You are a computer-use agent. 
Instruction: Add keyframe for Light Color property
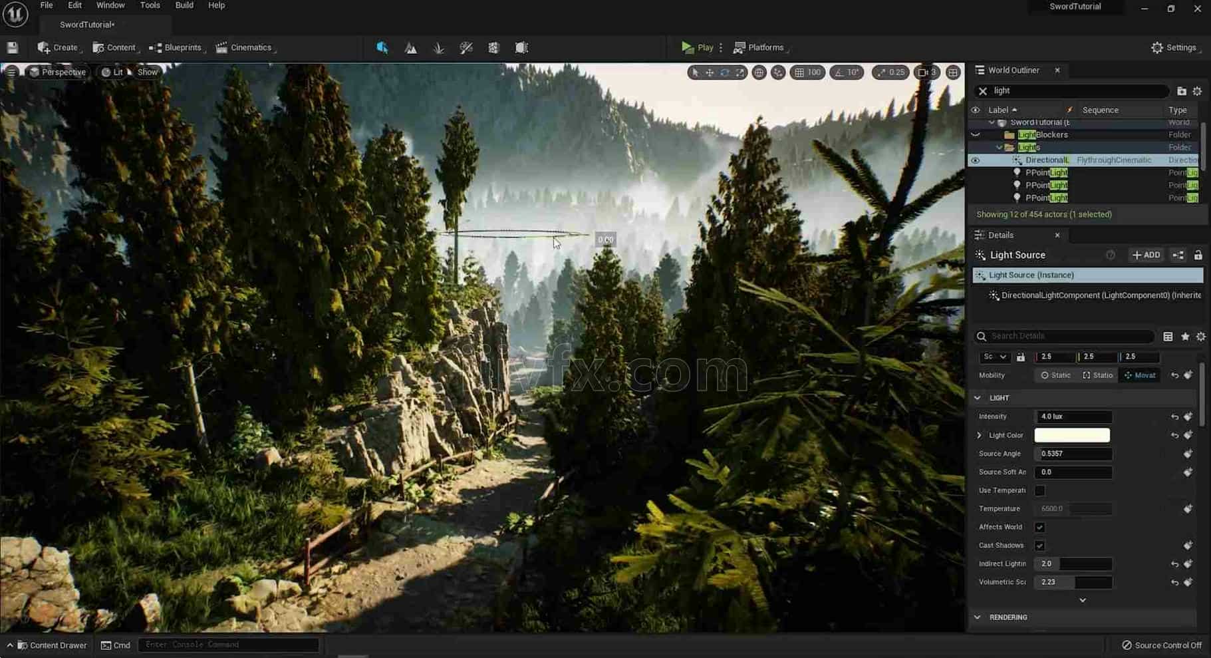[1188, 435]
